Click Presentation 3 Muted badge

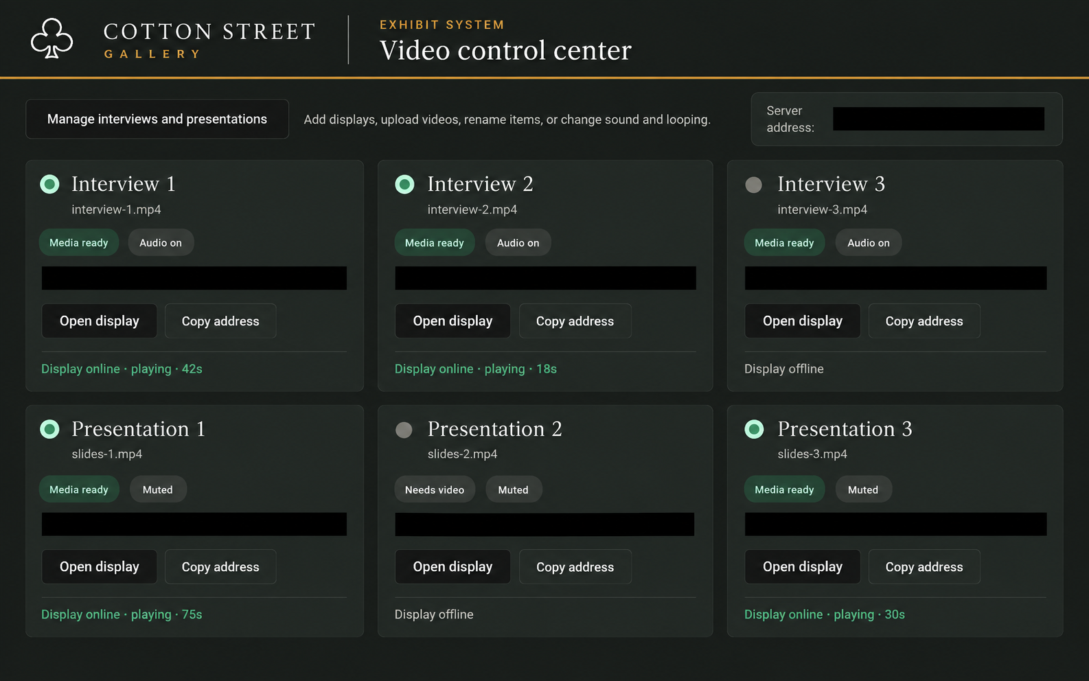[863, 489]
